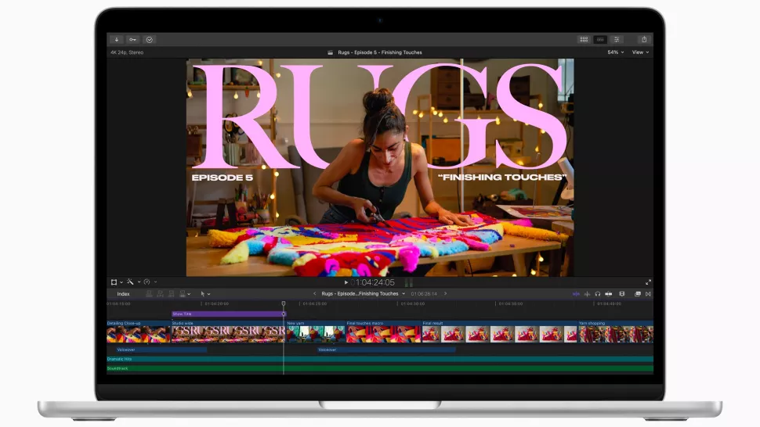This screenshot has width=760, height=427.
Task: Open Background Tasks checkmark icon
Action: pyautogui.click(x=150, y=39)
